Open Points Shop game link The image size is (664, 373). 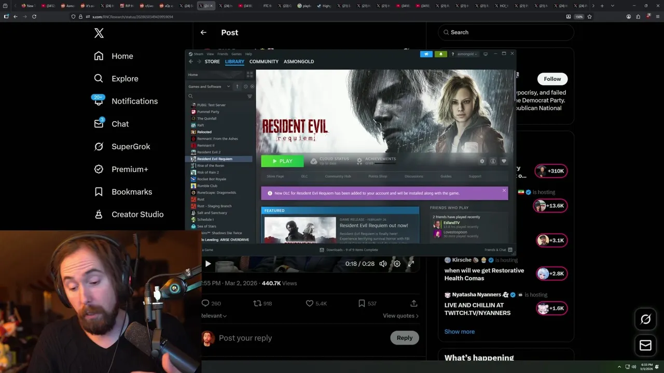378,176
